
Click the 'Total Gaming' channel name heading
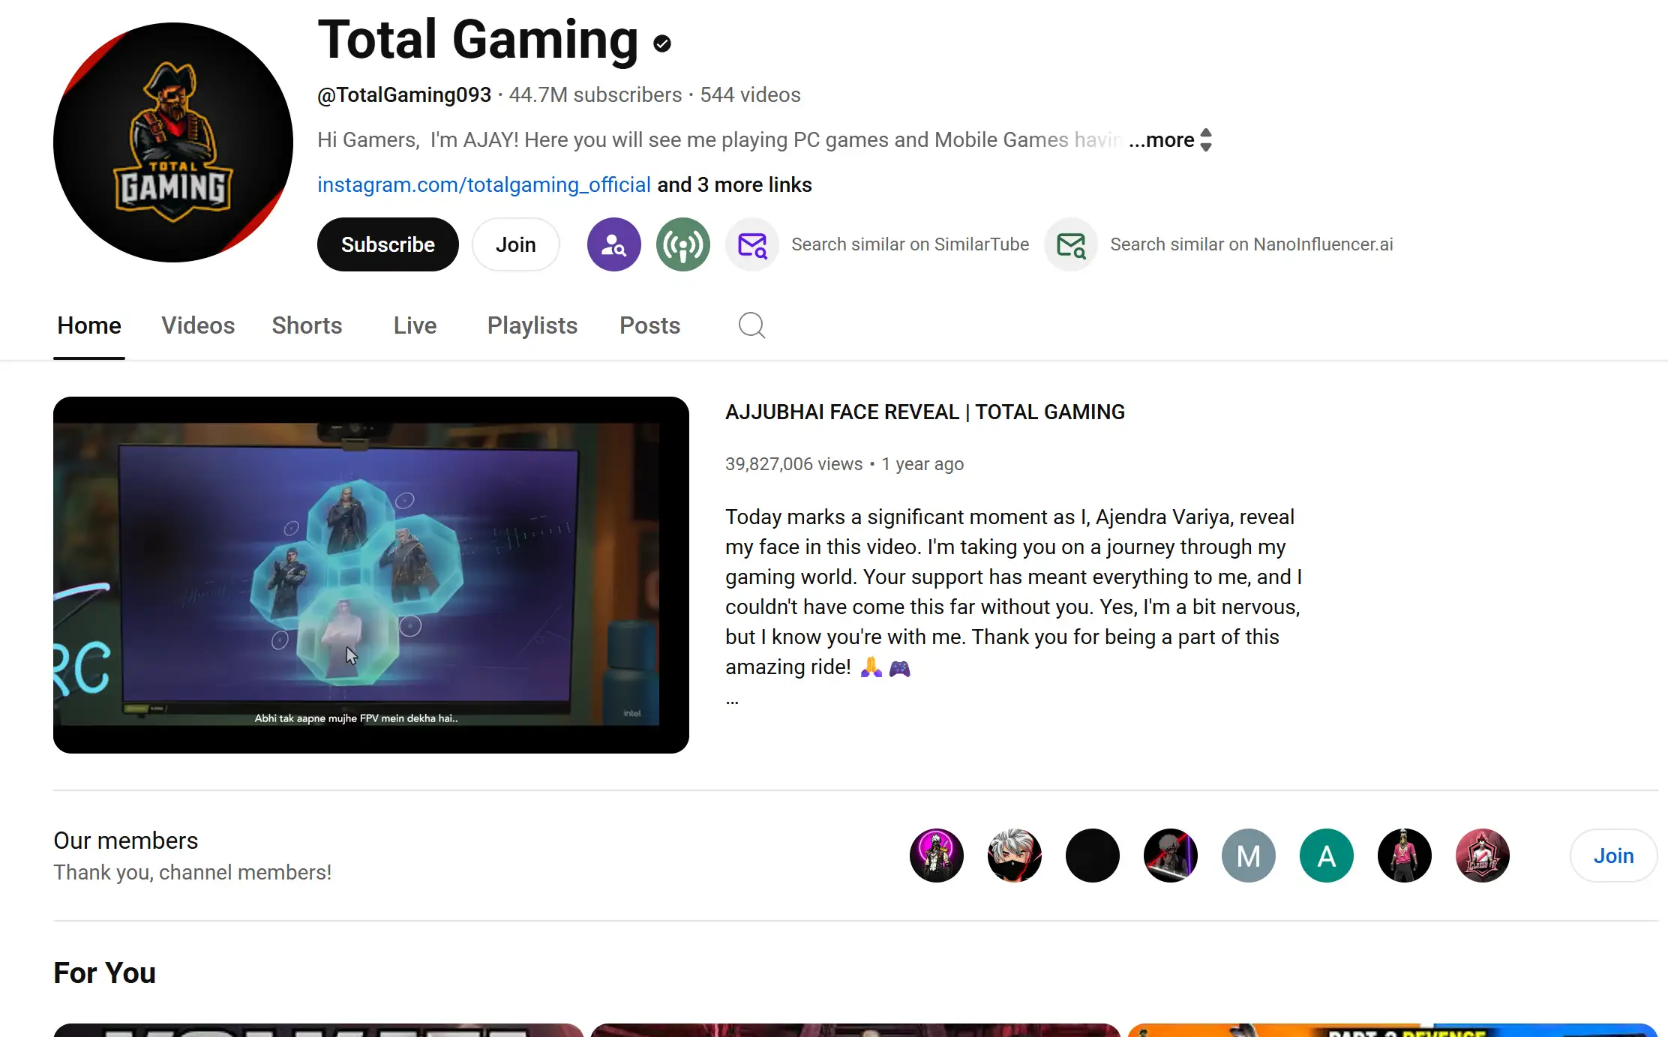coord(478,40)
